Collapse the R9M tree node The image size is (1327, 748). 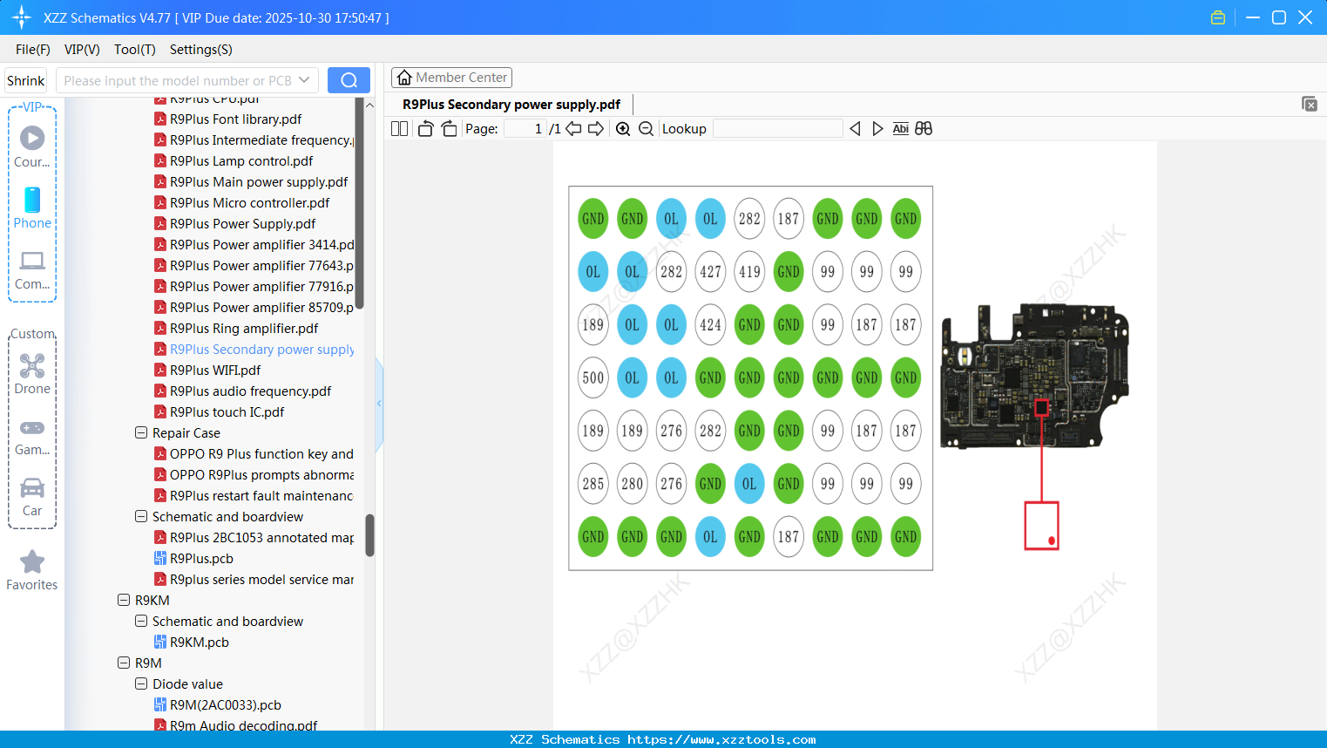[x=124, y=663]
